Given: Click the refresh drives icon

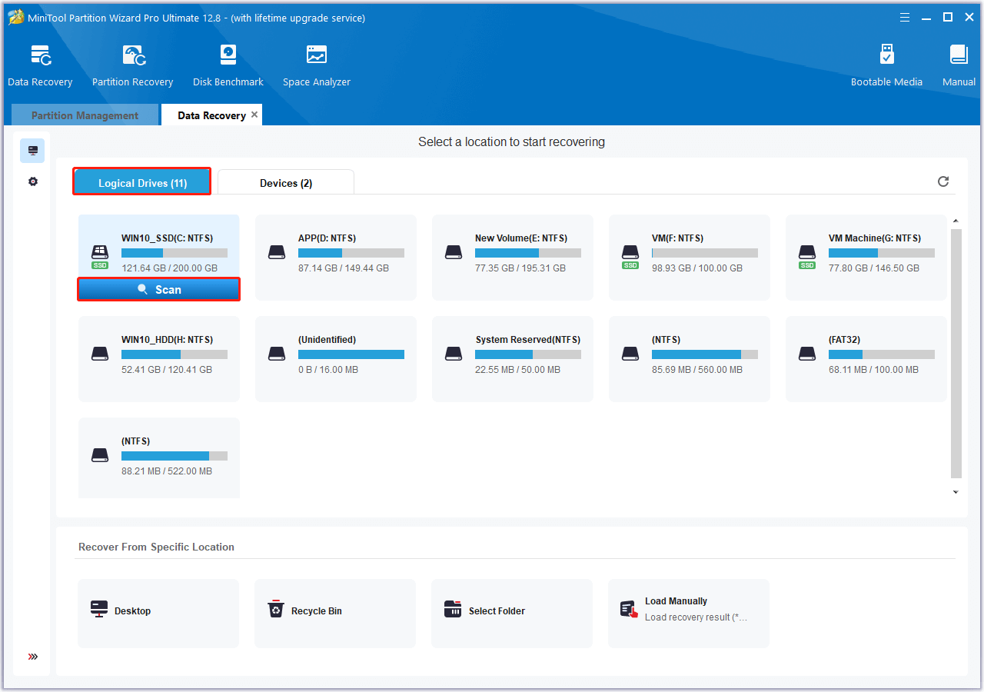Looking at the screenshot, I should [943, 181].
